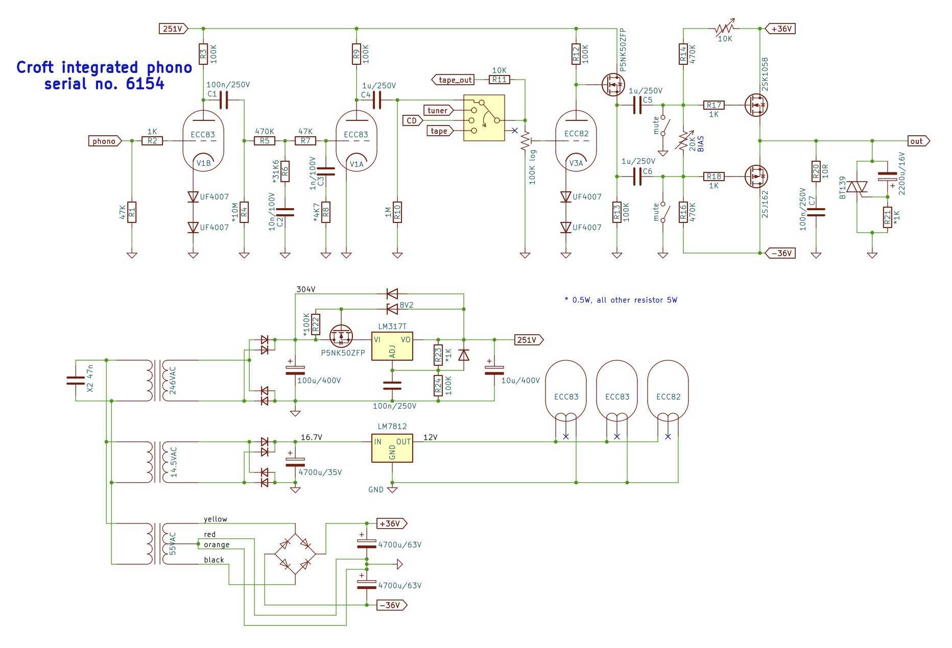952x648 pixels.
Task: Click the 'Croft integrated phono' title text
Action: click(104, 67)
